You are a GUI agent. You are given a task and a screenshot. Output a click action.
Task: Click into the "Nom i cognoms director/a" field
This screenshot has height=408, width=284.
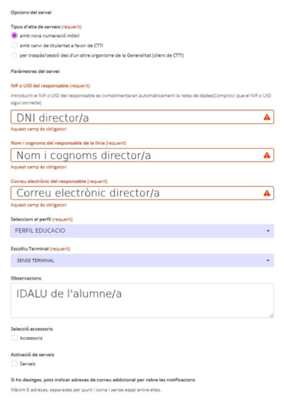coord(134,155)
